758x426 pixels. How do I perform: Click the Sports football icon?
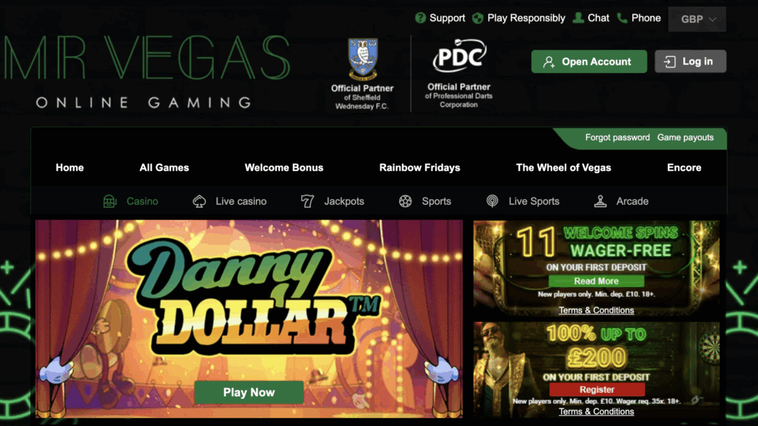[x=406, y=201]
